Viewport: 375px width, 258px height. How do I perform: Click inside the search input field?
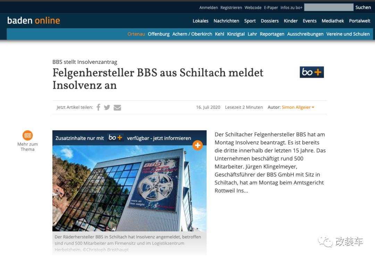point(329,7)
